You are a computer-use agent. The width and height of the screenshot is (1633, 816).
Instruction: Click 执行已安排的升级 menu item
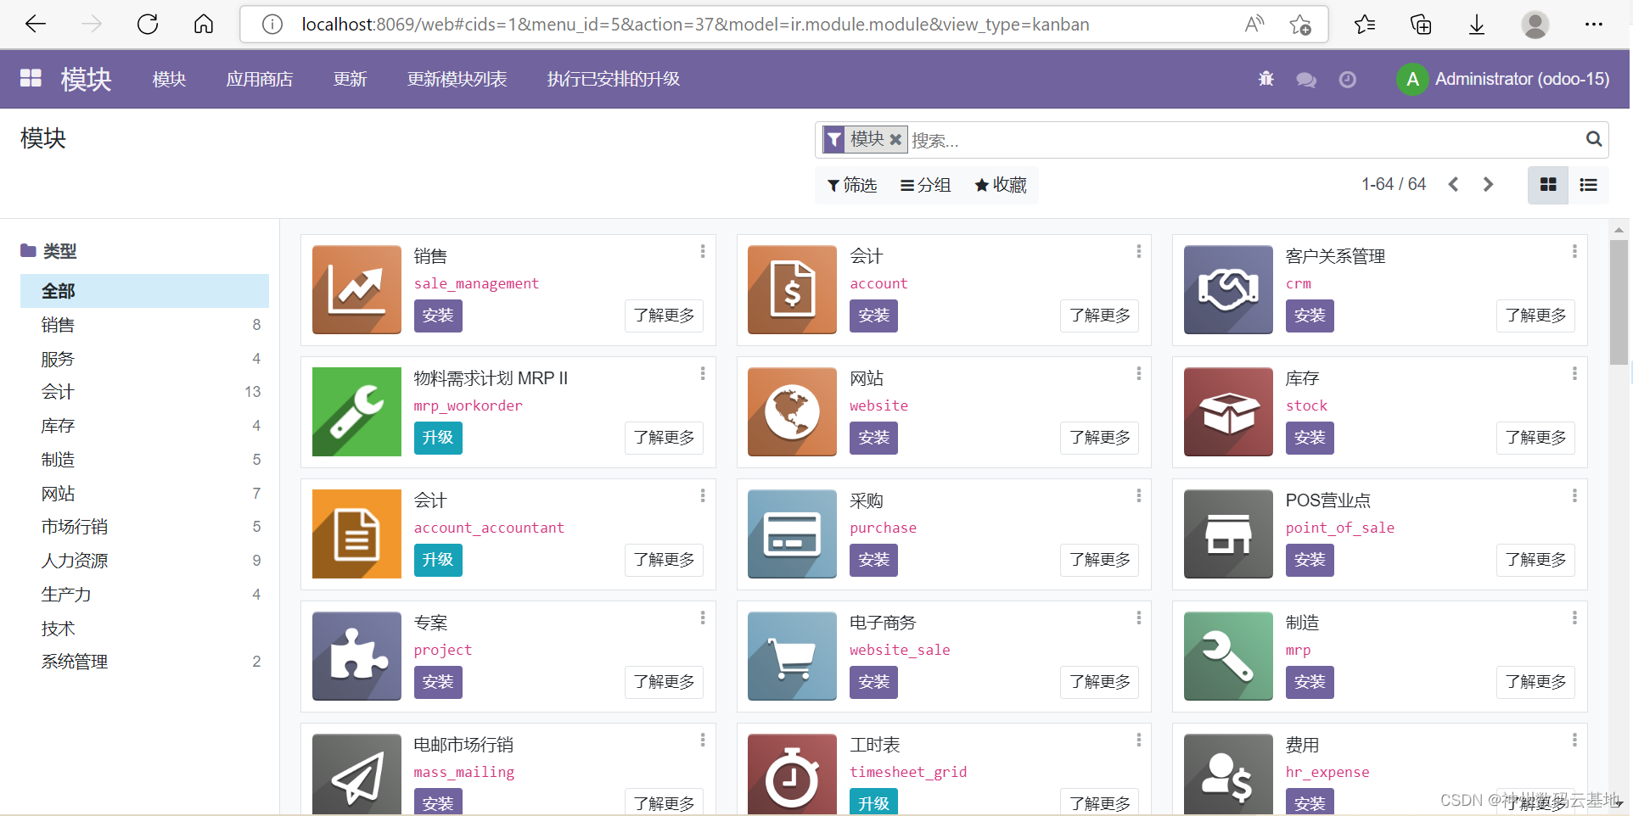click(614, 79)
